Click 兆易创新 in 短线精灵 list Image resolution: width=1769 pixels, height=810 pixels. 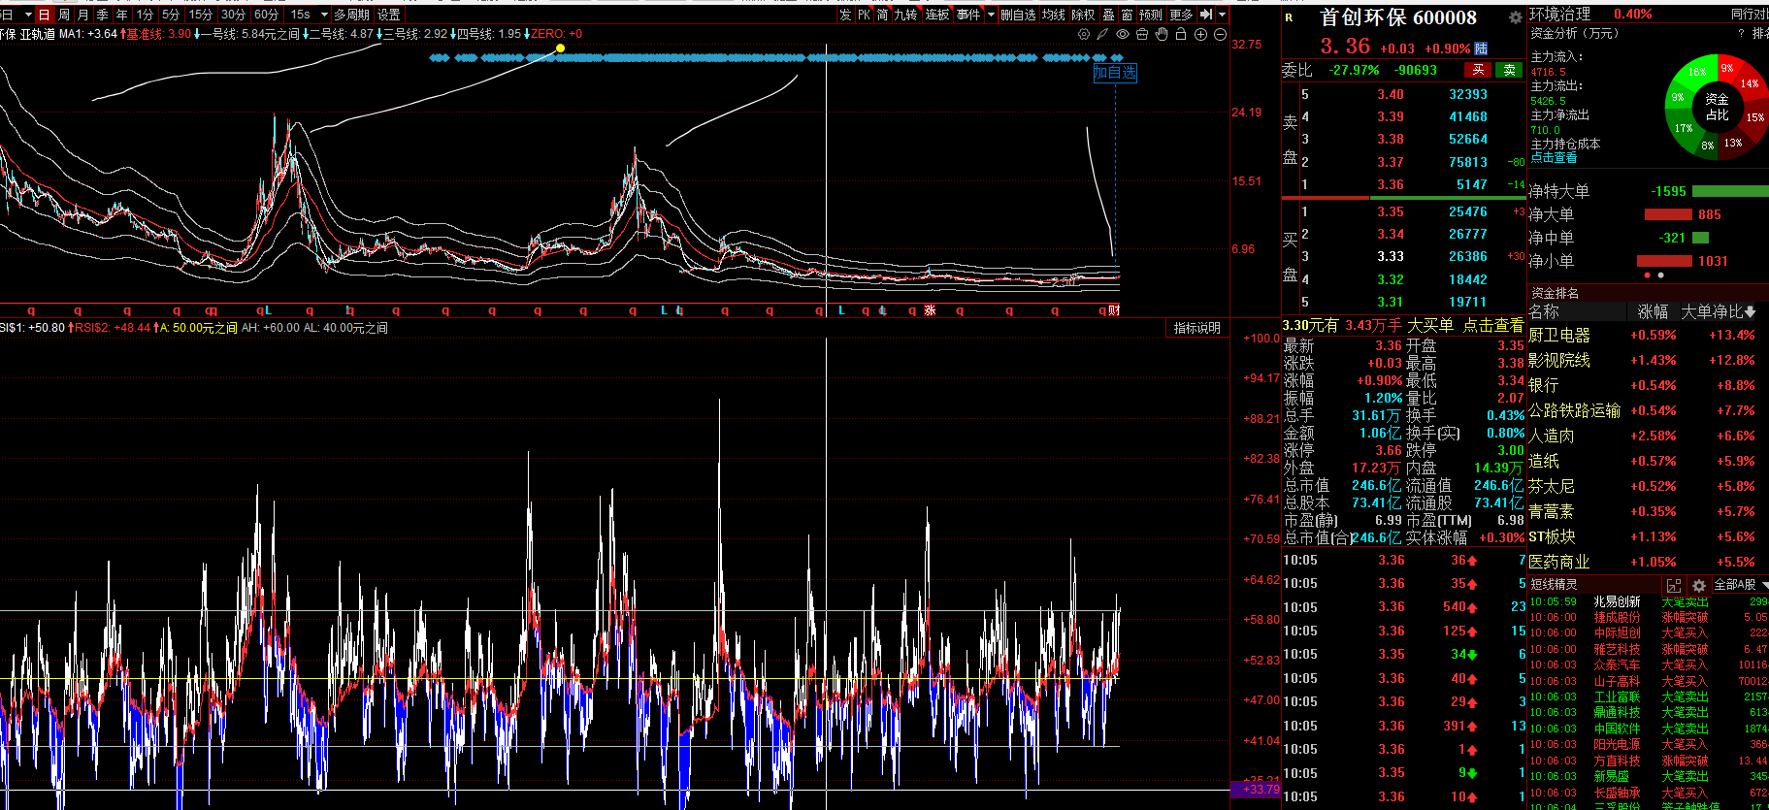[1617, 601]
